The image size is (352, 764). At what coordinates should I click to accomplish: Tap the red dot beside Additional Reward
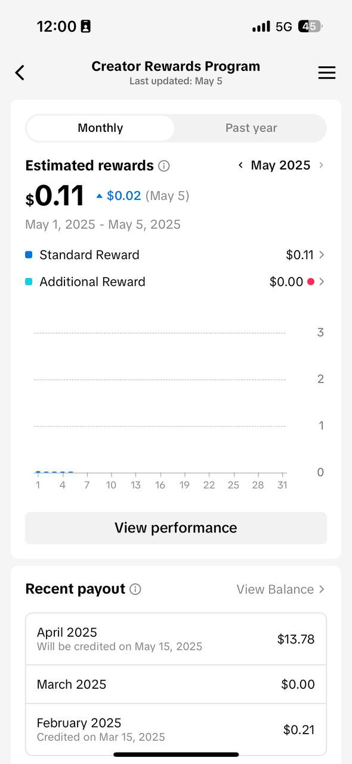coord(310,282)
